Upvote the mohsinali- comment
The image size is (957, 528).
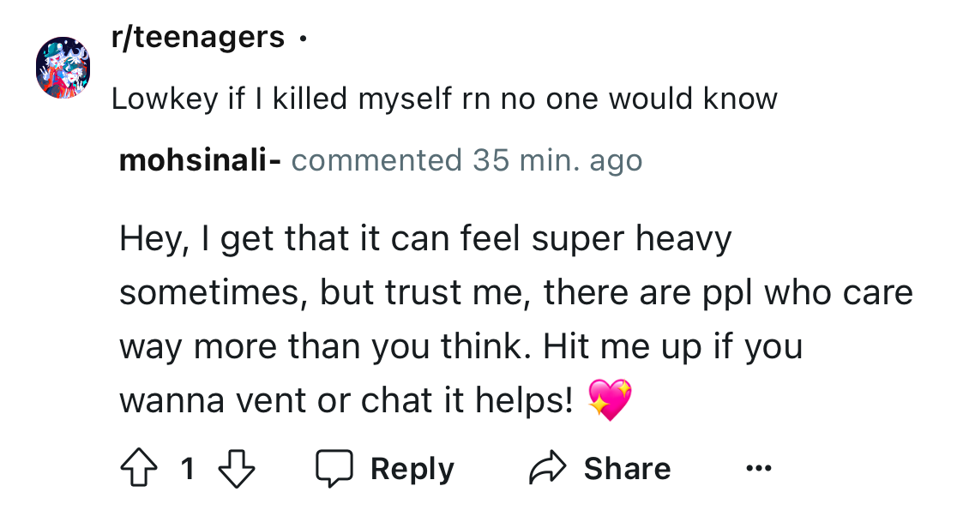(x=137, y=469)
